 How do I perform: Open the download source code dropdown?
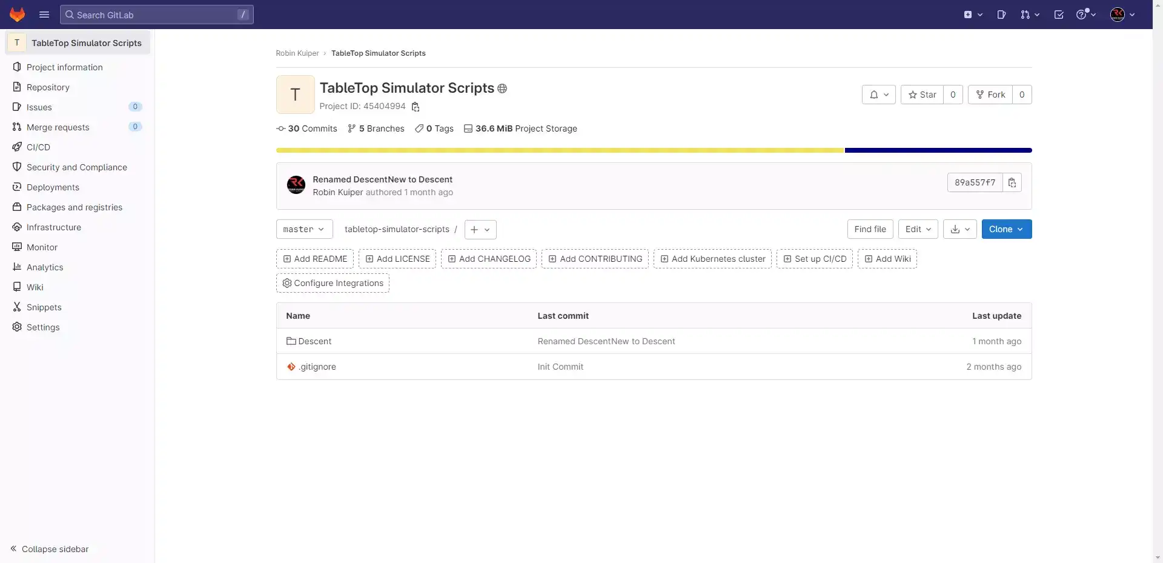click(960, 229)
